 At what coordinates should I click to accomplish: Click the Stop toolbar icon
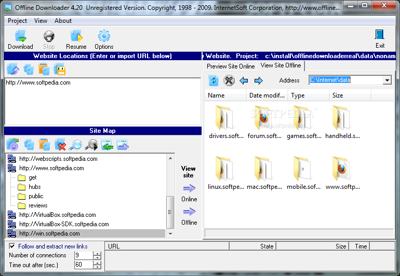49,36
